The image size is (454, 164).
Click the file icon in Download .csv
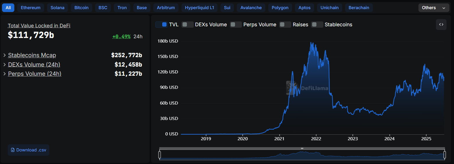click(x=13, y=150)
